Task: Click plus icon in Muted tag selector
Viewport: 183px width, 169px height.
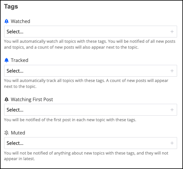Action: (172, 143)
